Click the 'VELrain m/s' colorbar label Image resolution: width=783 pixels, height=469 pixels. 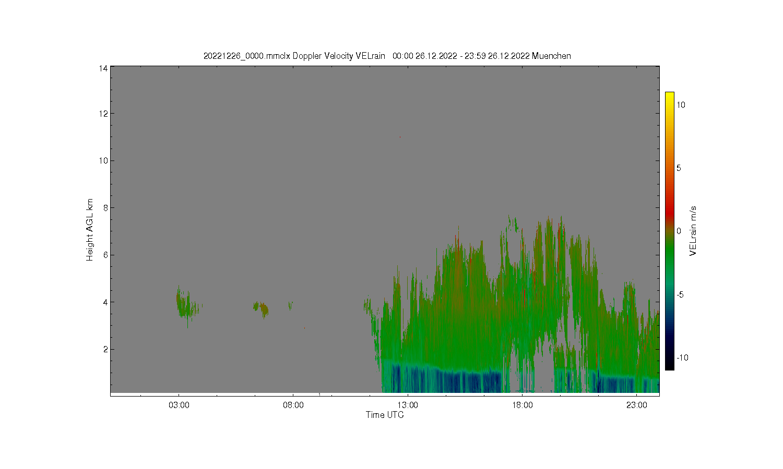(693, 231)
